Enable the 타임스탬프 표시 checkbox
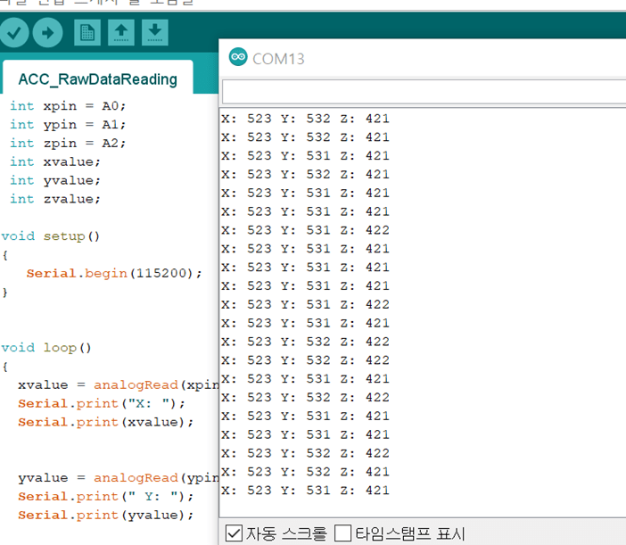 342,533
